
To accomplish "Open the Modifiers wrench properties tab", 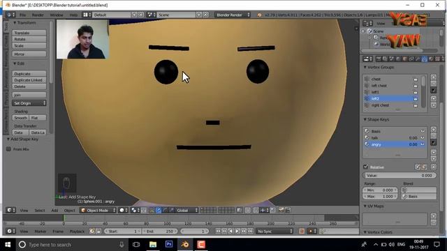I will (x=418, y=59).
